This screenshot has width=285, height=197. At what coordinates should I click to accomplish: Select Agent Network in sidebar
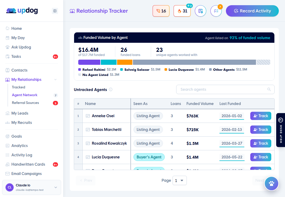coord(25,95)
